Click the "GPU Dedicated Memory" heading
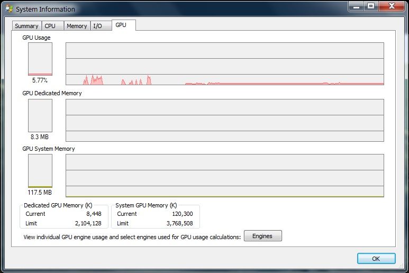Viewport: 409px width, 273px height. point(52,93)
